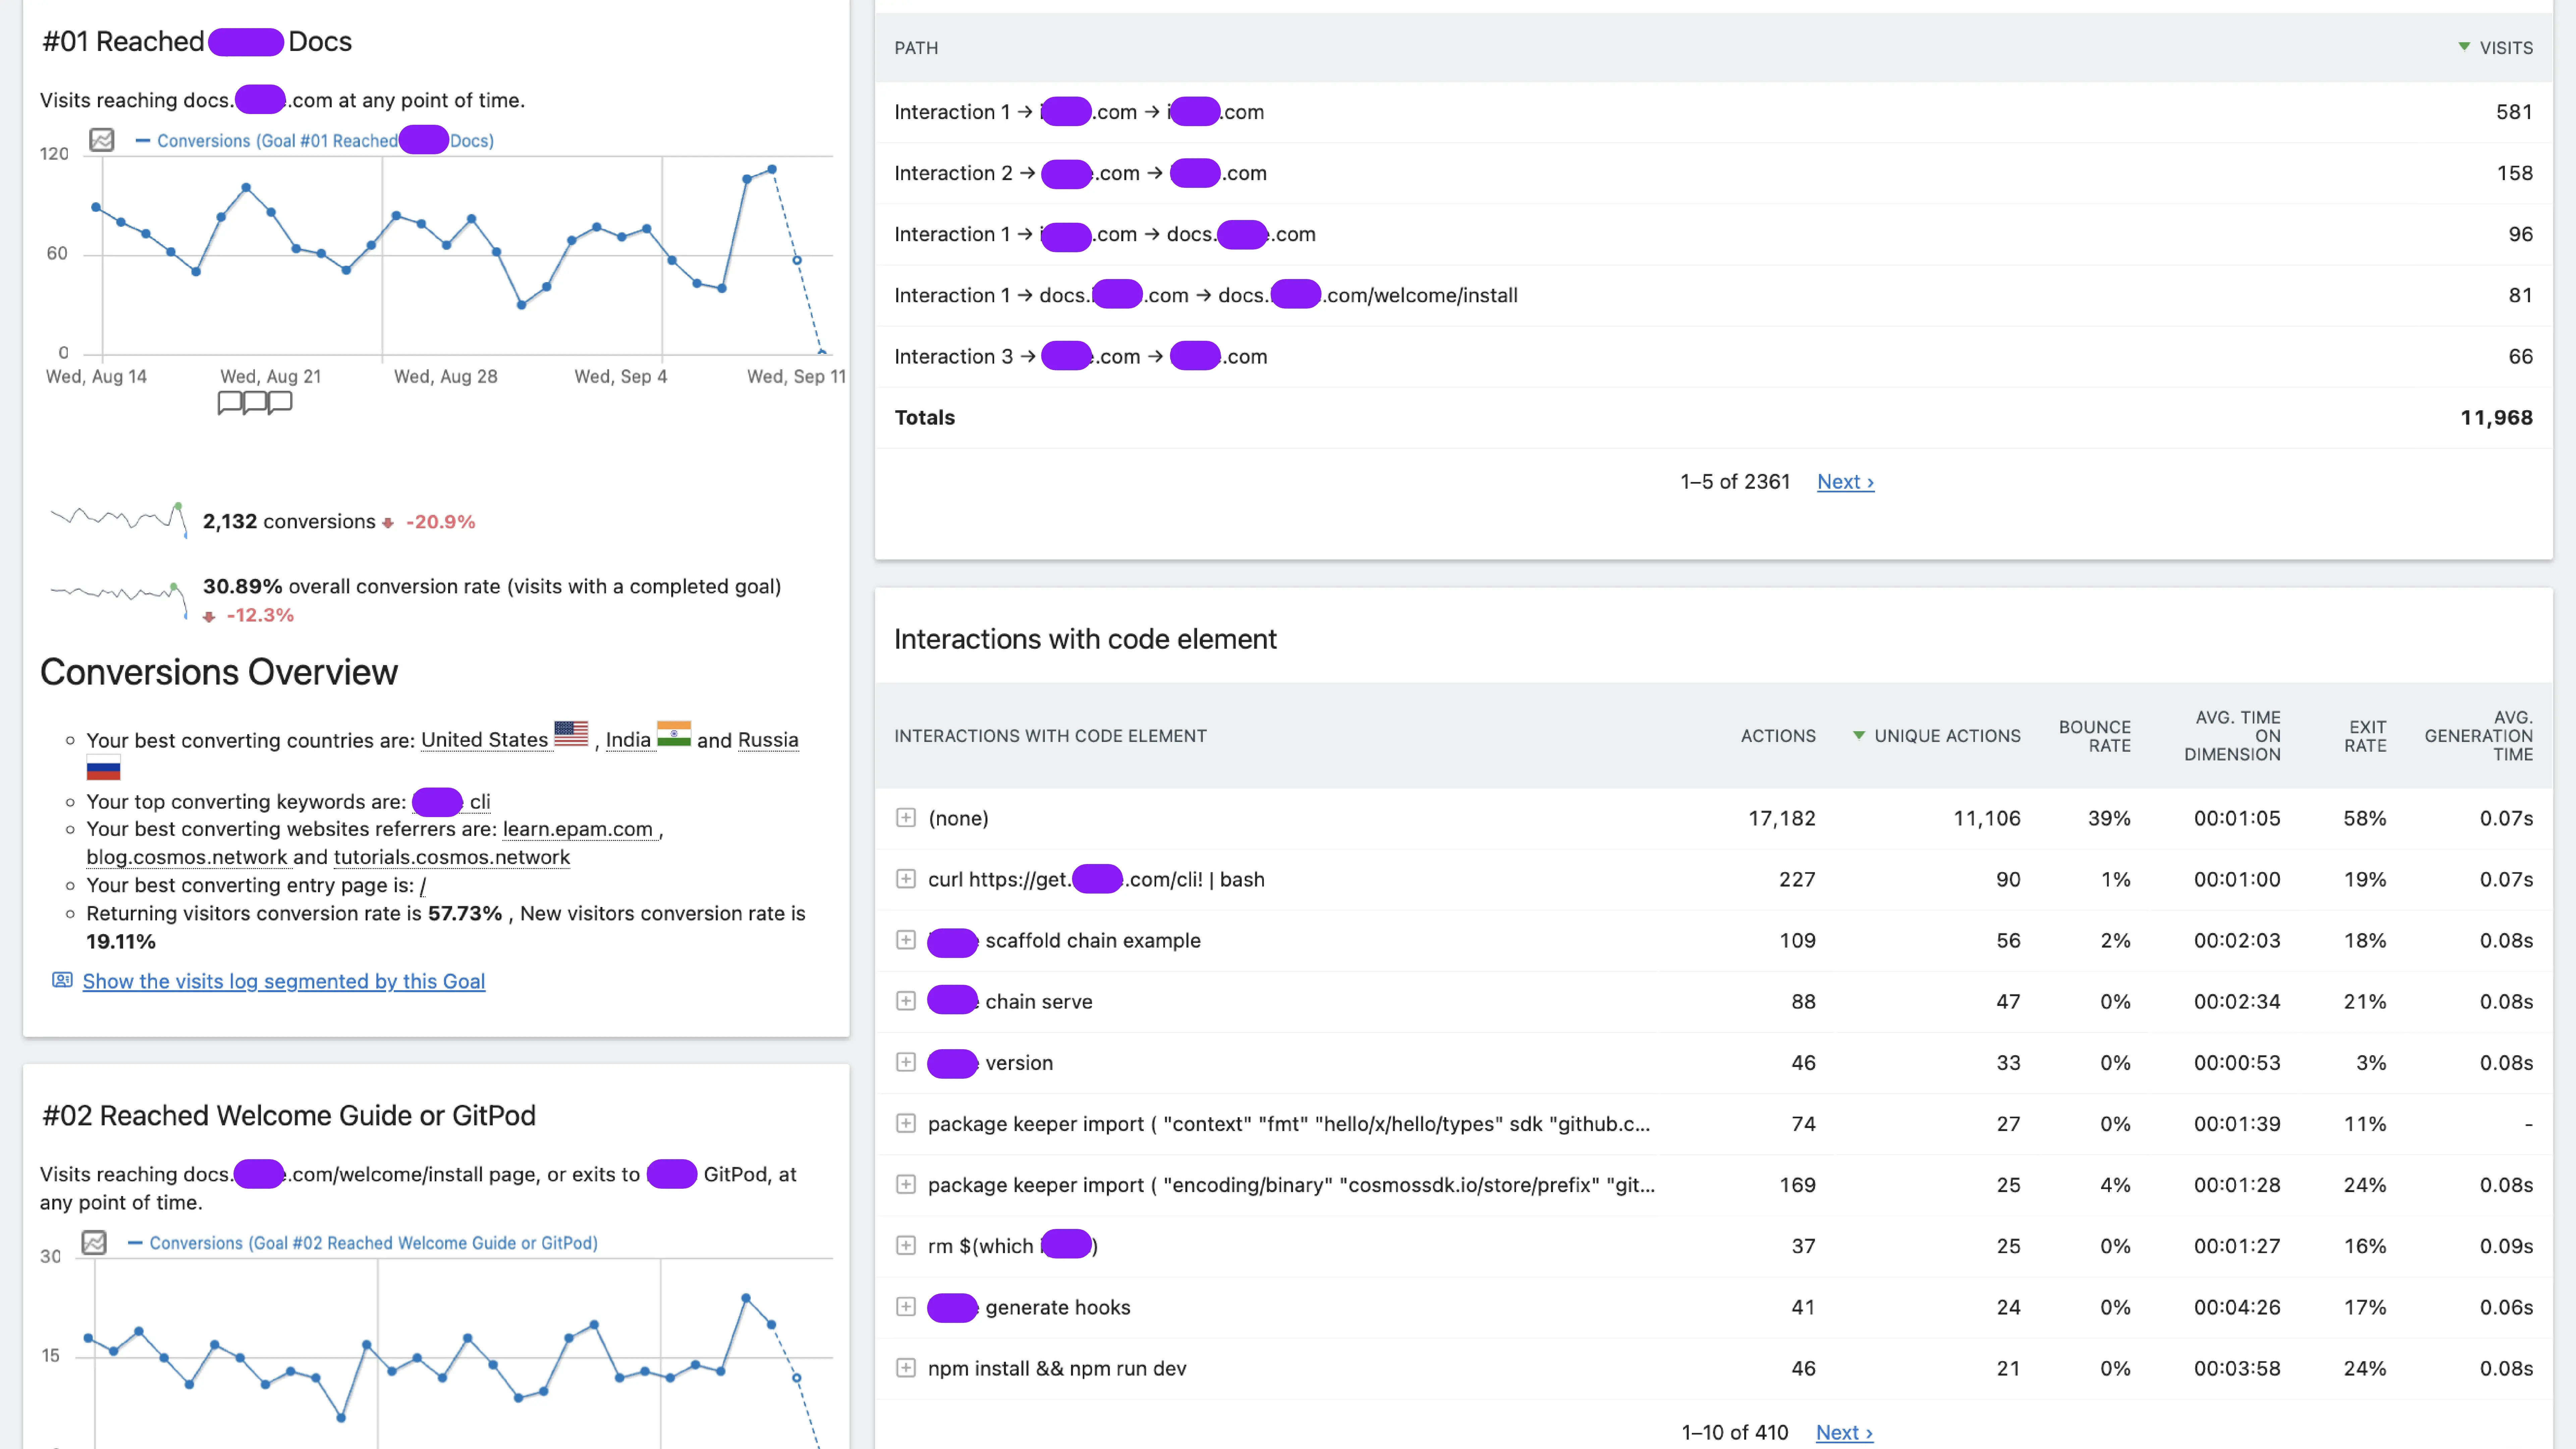The image size is (2576, 1449).
Task: Expand the scaffold chain example row
Action: [x=906, y=940]
